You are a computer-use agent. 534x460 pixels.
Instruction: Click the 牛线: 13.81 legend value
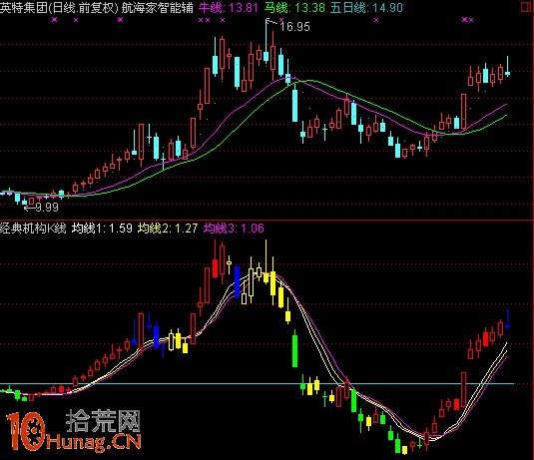tap(229, 8)
